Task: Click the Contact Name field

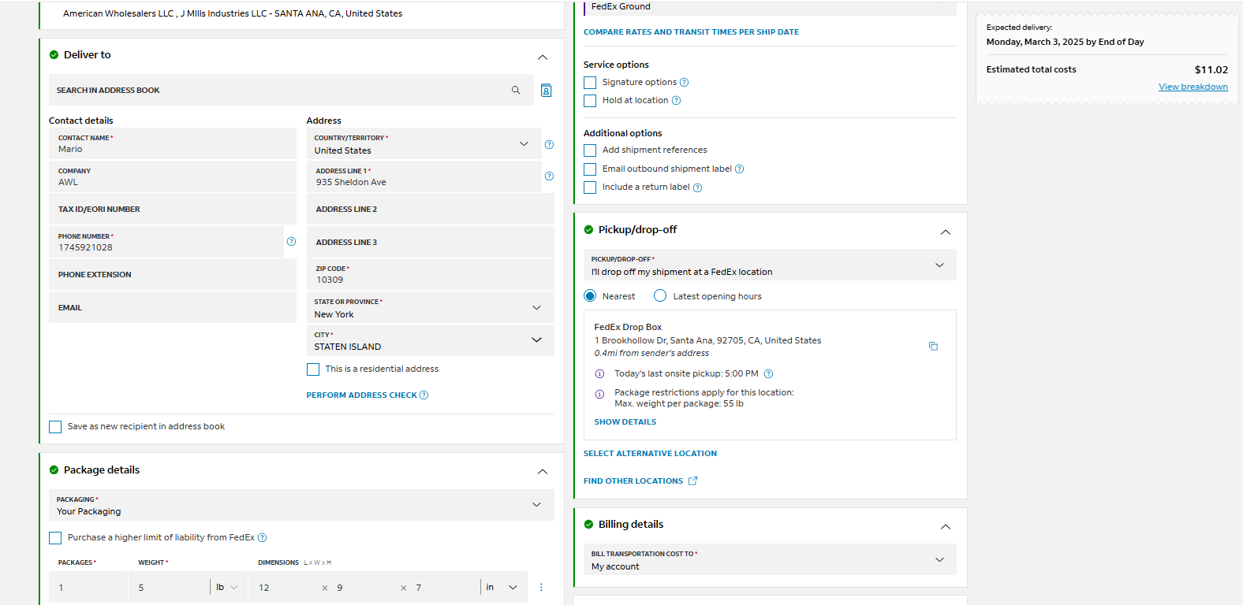Action: [x=173, y=143]
